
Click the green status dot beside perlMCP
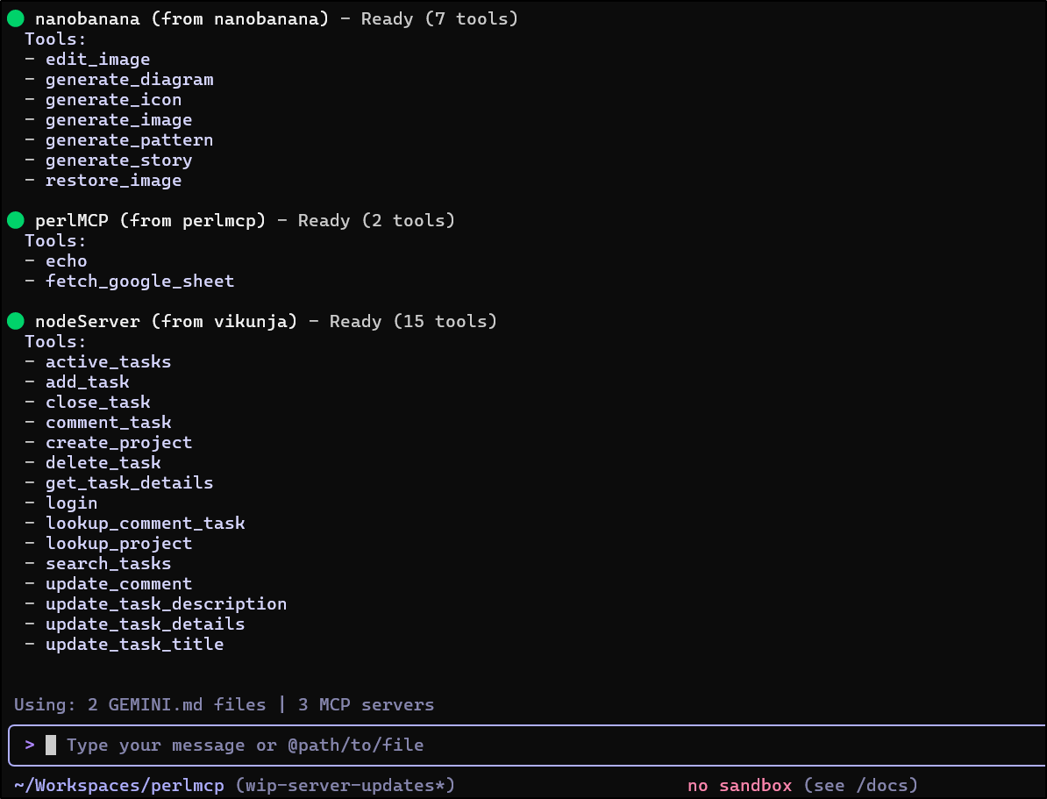pos(15,221)
